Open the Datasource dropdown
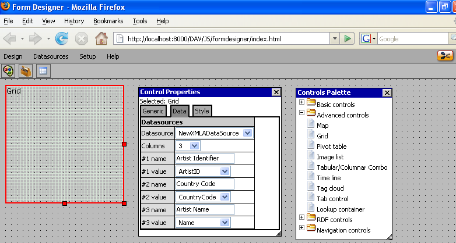 point(247,133)
